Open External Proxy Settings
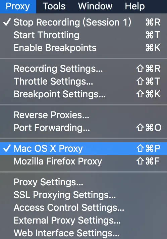 (83, 220)
